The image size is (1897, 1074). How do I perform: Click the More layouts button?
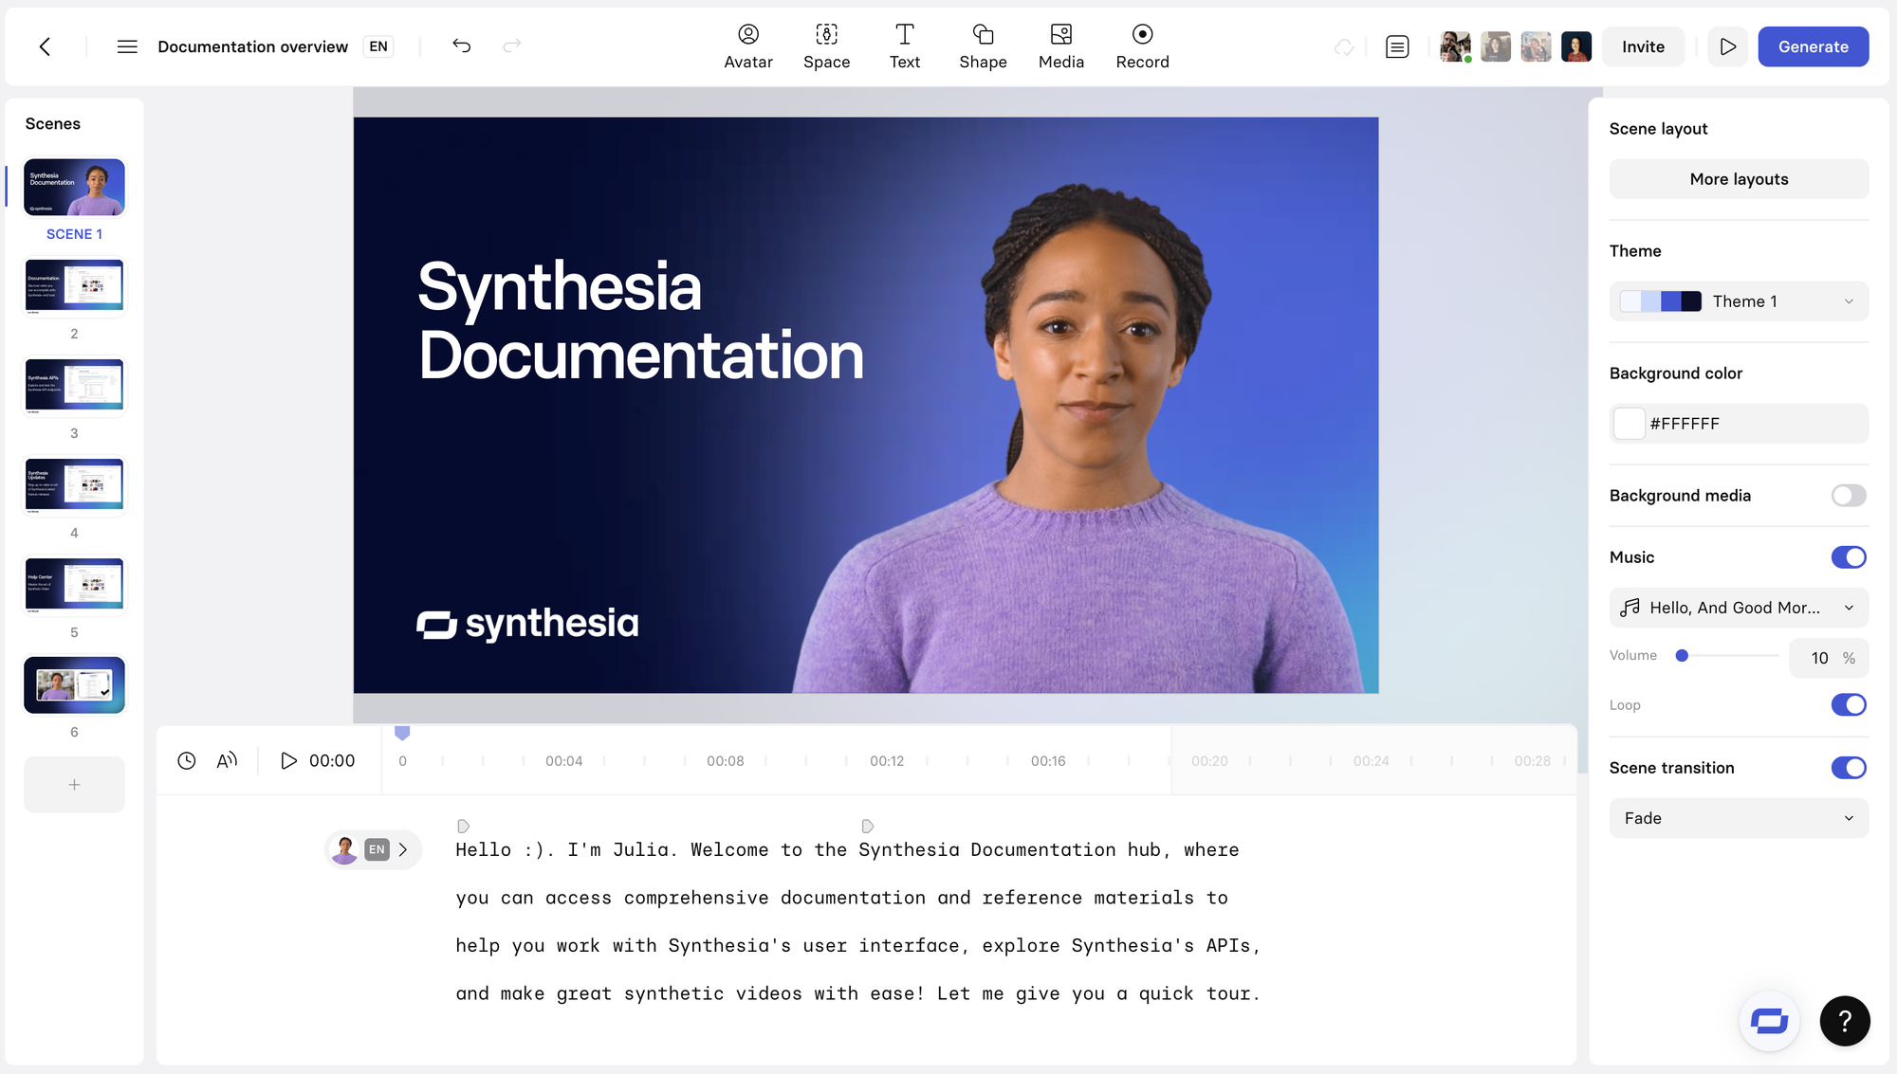1738,178
